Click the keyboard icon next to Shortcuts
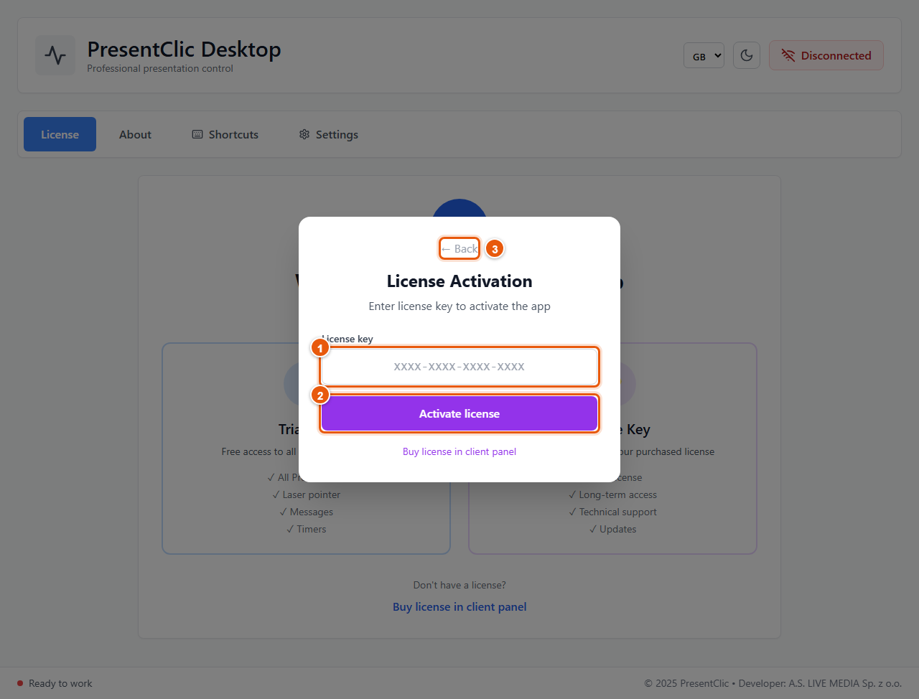The height and width of the screenshot is (699, 919). 197,134
